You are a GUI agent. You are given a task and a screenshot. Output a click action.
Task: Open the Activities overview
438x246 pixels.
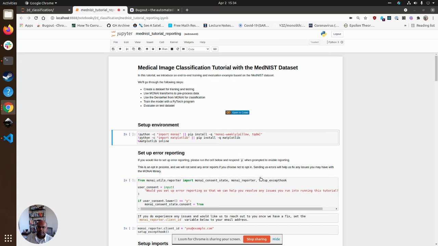[x=10, y=3]
